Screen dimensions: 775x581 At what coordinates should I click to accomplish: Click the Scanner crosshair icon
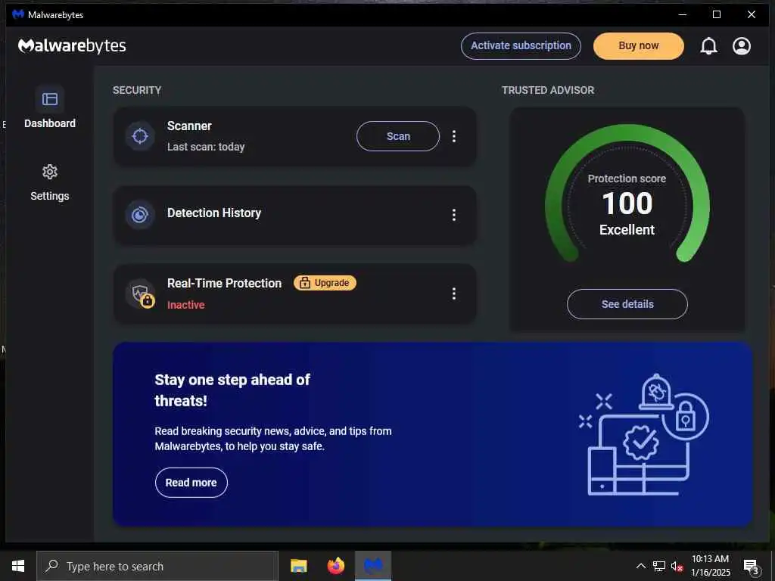click(140, 136)
